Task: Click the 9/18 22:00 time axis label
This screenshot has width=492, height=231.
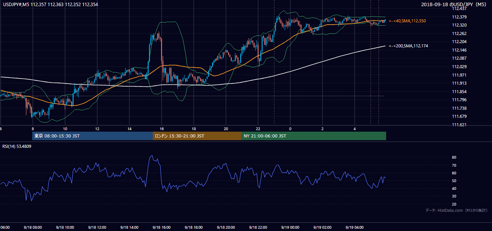Action: [x=258, y=227]
